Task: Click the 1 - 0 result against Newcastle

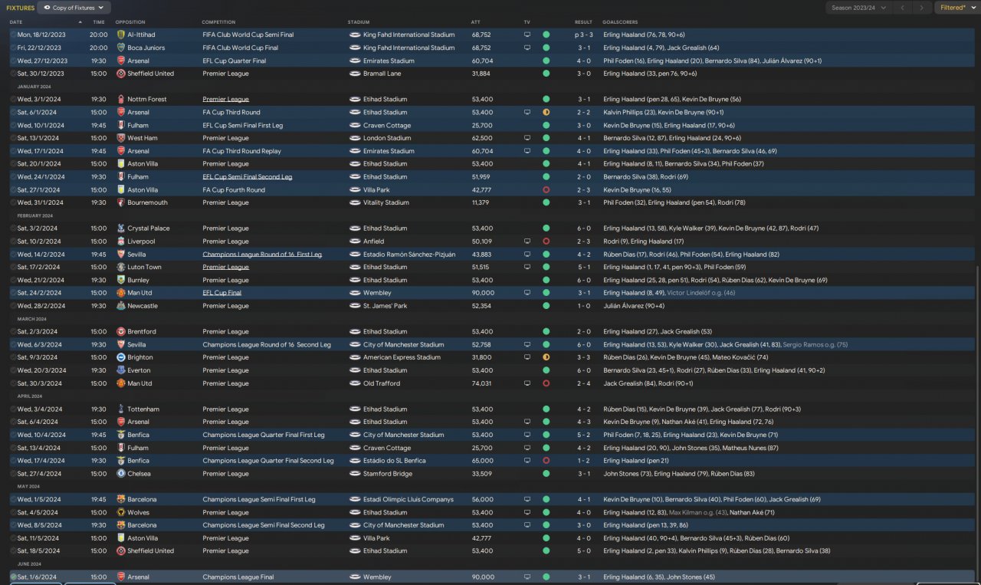Action: tap(584, 306)
